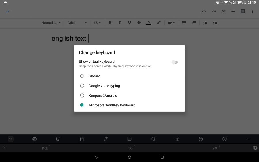Viewport: 259px width, 162px height.
Task: Place the cursor in 'english text'
Action: pos(69,39)
